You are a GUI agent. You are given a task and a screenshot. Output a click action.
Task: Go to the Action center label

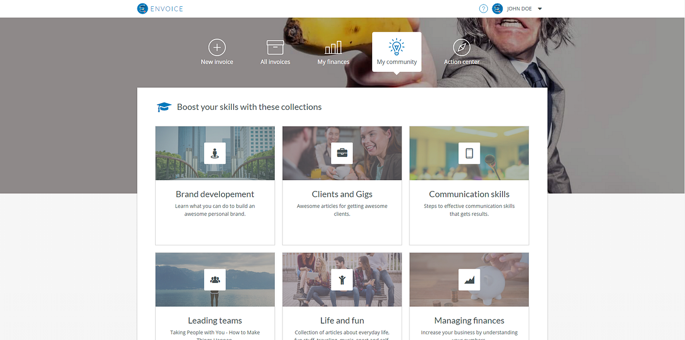(x=462, y=62)
